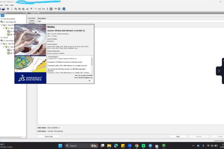Open Microsoft Edge from the taskbar
The height and width of the screenshot is (149, 224).
[116, 146]
